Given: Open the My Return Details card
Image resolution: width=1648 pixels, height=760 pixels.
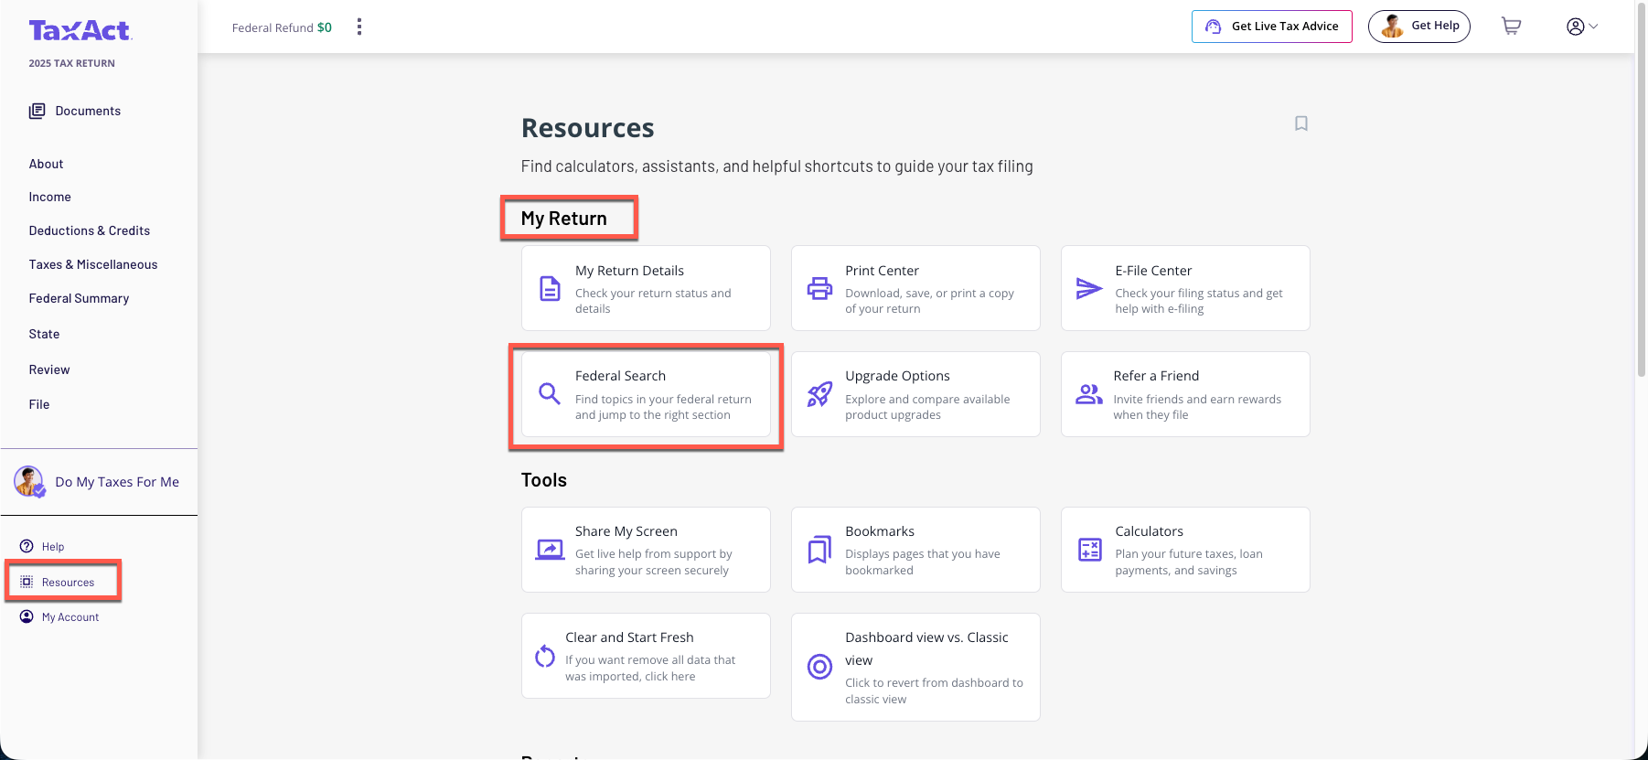Looking at the screenshot, I should tap(646, 288).
